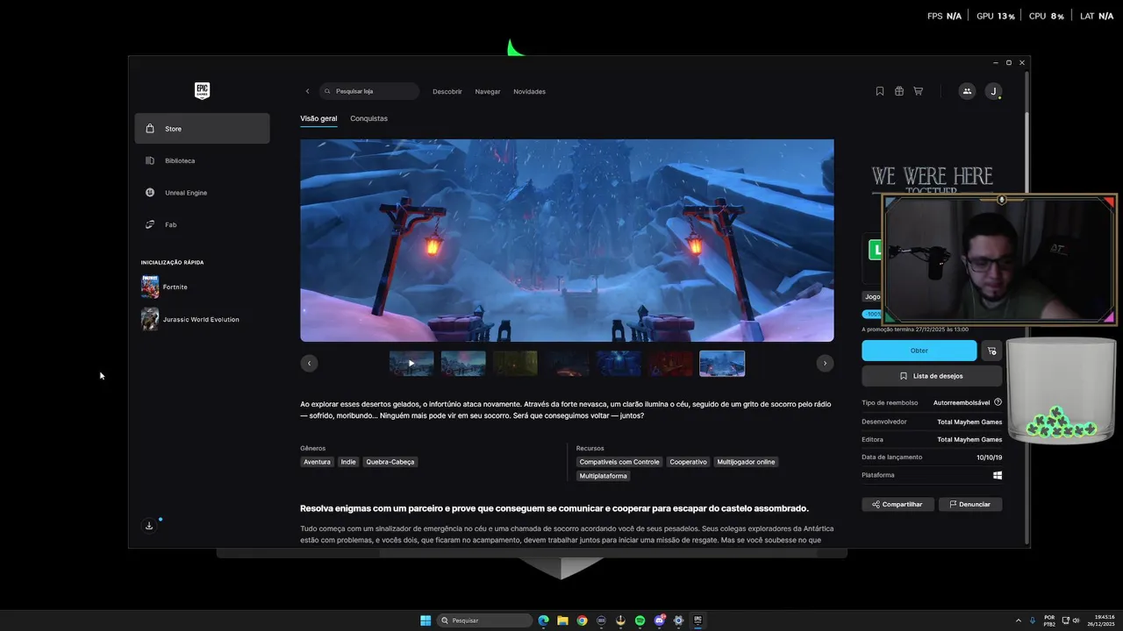Viewport: 1123px width, 631px height.
Task: Click the Denunciar report button
Action: coord(970,505)
